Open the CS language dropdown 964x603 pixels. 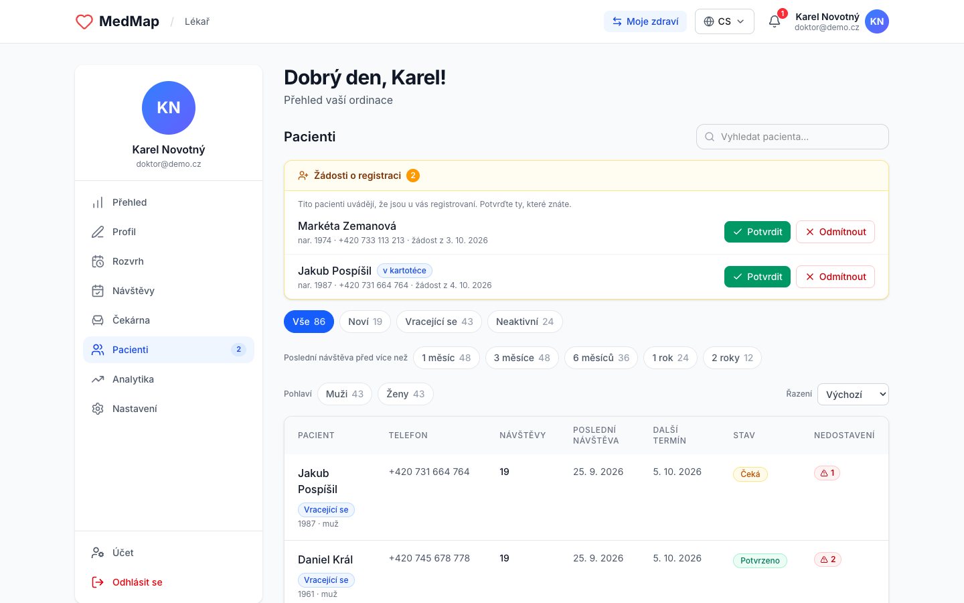point(724,21)
